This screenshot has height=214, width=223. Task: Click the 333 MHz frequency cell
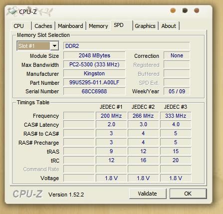click(176, 116)
